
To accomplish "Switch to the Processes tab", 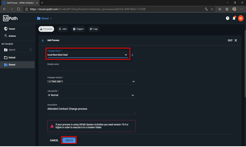I will (46, 29).
